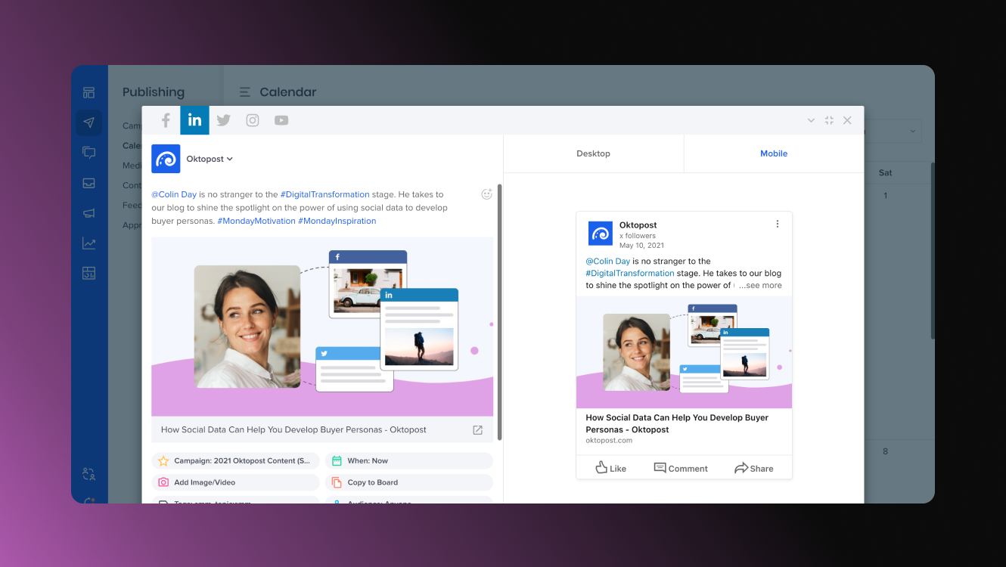
Task: Click the #DigitalTransformation hashtag in the editor
Action: pos(325,194)
